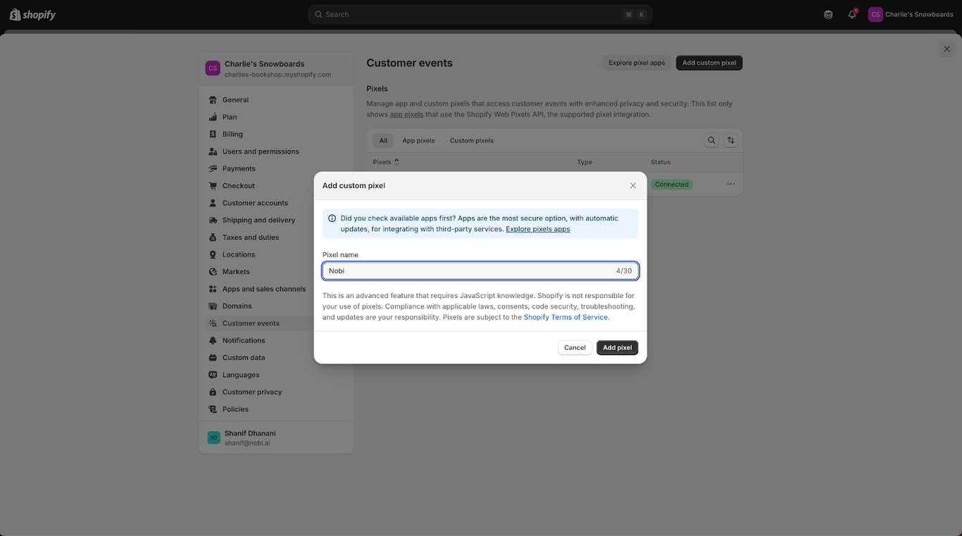Click the Apps and sales channels icon
This screenshot has width=962, height=536.
point(213,289)
